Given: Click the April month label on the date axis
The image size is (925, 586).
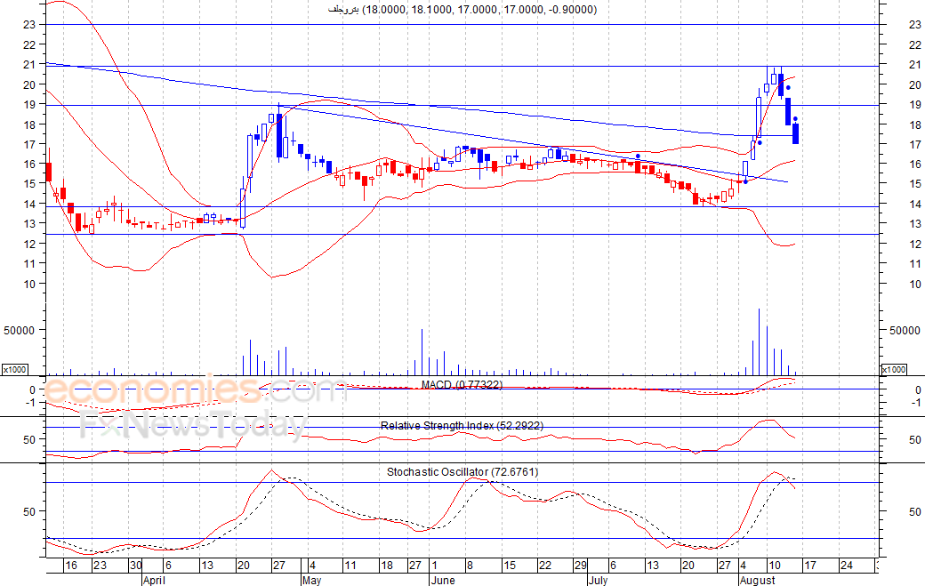Looking at the screenshot, I should pyautogui.click(x=154, y=580).
